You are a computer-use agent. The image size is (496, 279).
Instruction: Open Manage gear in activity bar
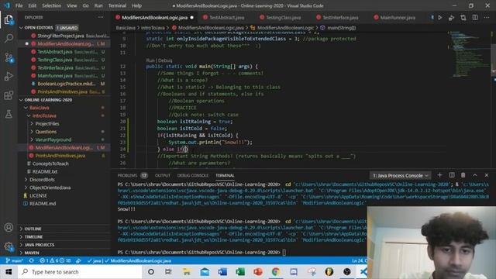coord(9,246)
